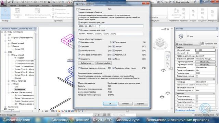Click the close icon of Project Browser panel
The height and width of the screenshot is (123, 219).
pyautogui.click(x=35, y=29)
